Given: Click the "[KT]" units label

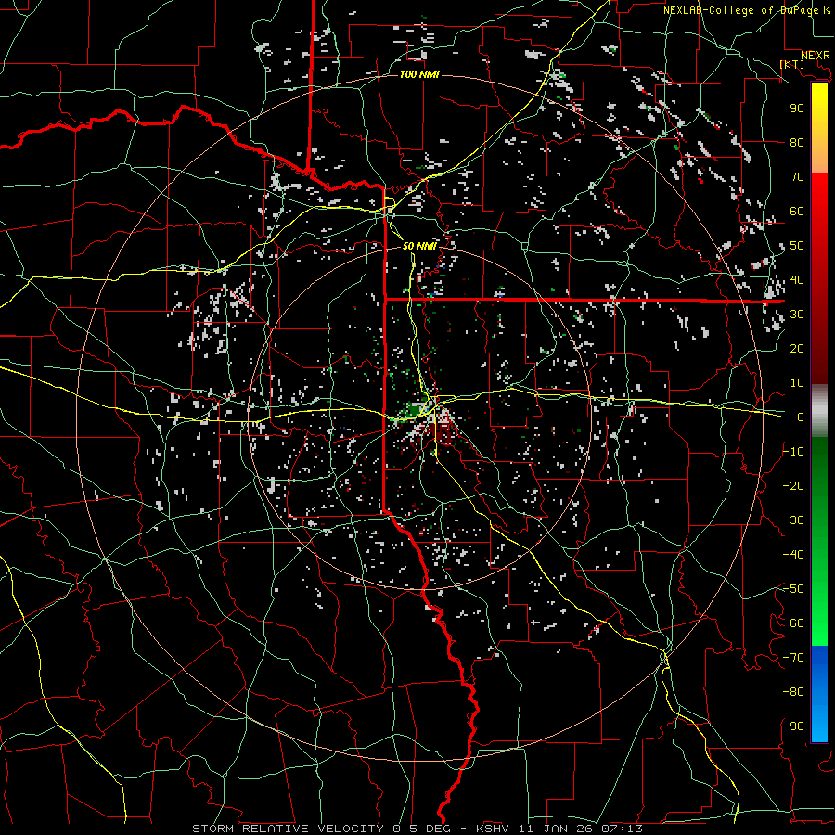Looking at the screenshot, I should pos(792,64).
